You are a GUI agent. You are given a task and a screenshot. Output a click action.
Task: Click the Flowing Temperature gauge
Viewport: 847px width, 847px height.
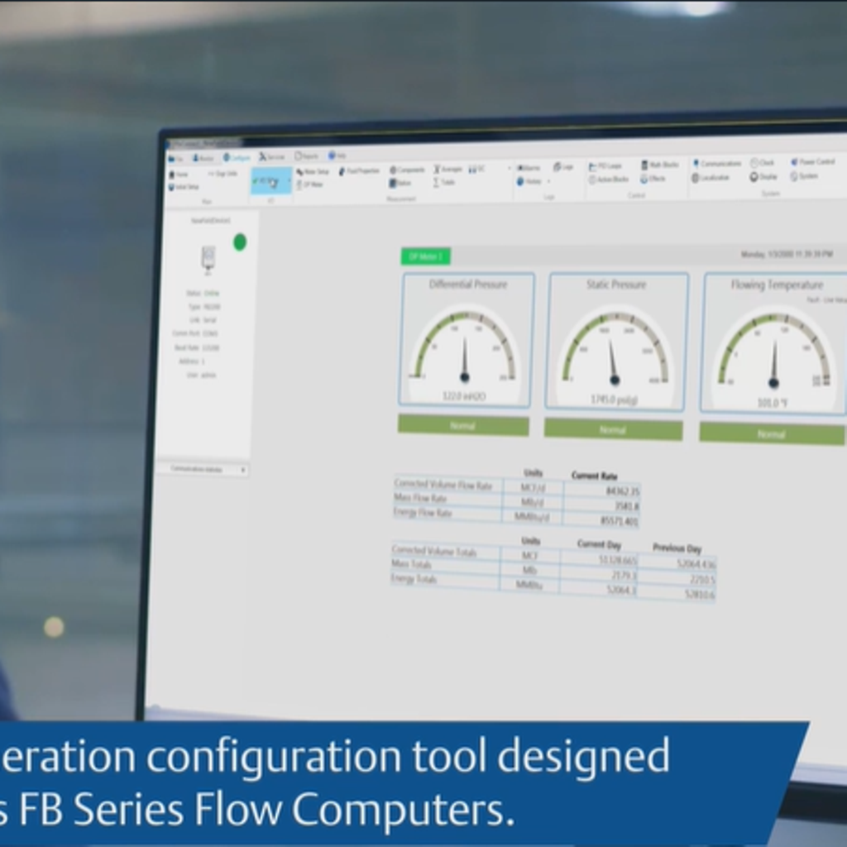click(x=773, y=343)
